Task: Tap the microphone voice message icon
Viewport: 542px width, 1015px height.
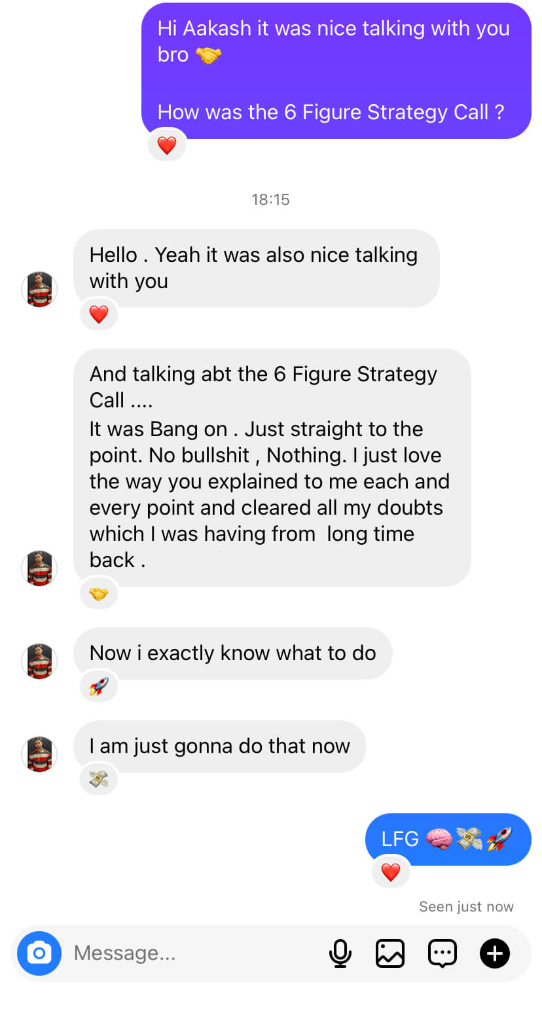Action: [340, 953]
